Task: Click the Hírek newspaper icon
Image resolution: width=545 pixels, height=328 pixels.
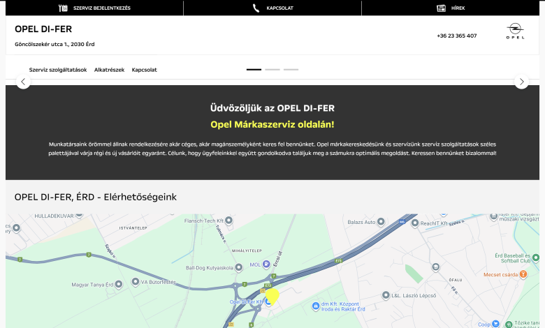Action: tap(441, 8)
